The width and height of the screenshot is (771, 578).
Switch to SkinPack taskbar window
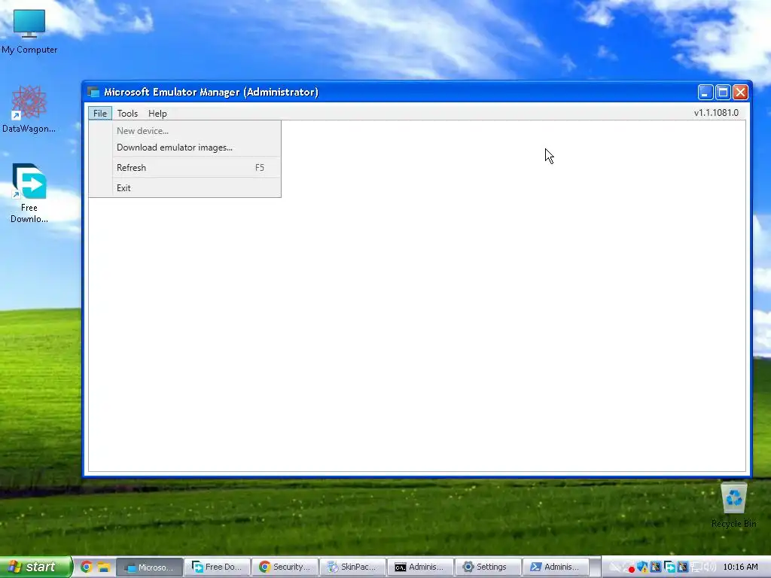click(x=353, y=567)
